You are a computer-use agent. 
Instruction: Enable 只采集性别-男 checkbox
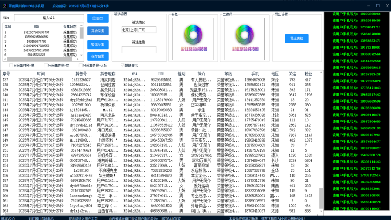pyautogui.click(x=12, y=65)
